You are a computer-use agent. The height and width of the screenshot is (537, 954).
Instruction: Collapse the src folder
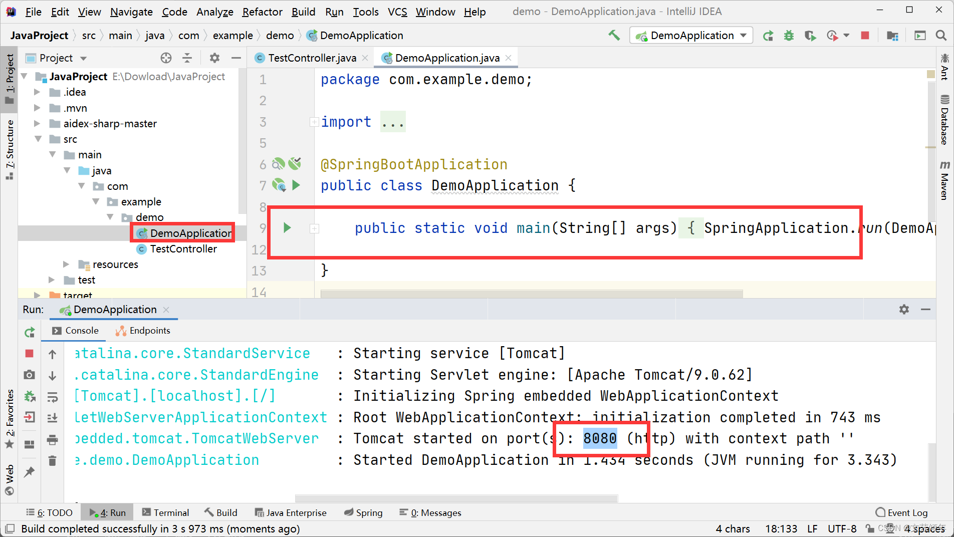[x=38, y=139]
